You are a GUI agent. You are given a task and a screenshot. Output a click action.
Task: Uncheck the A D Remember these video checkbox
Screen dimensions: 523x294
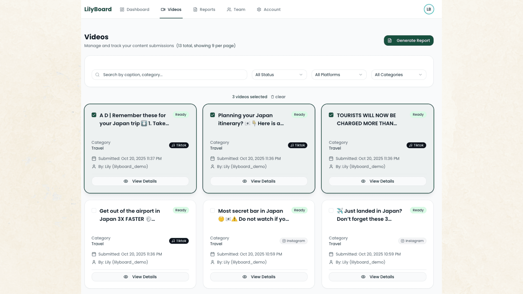[94, 115]
